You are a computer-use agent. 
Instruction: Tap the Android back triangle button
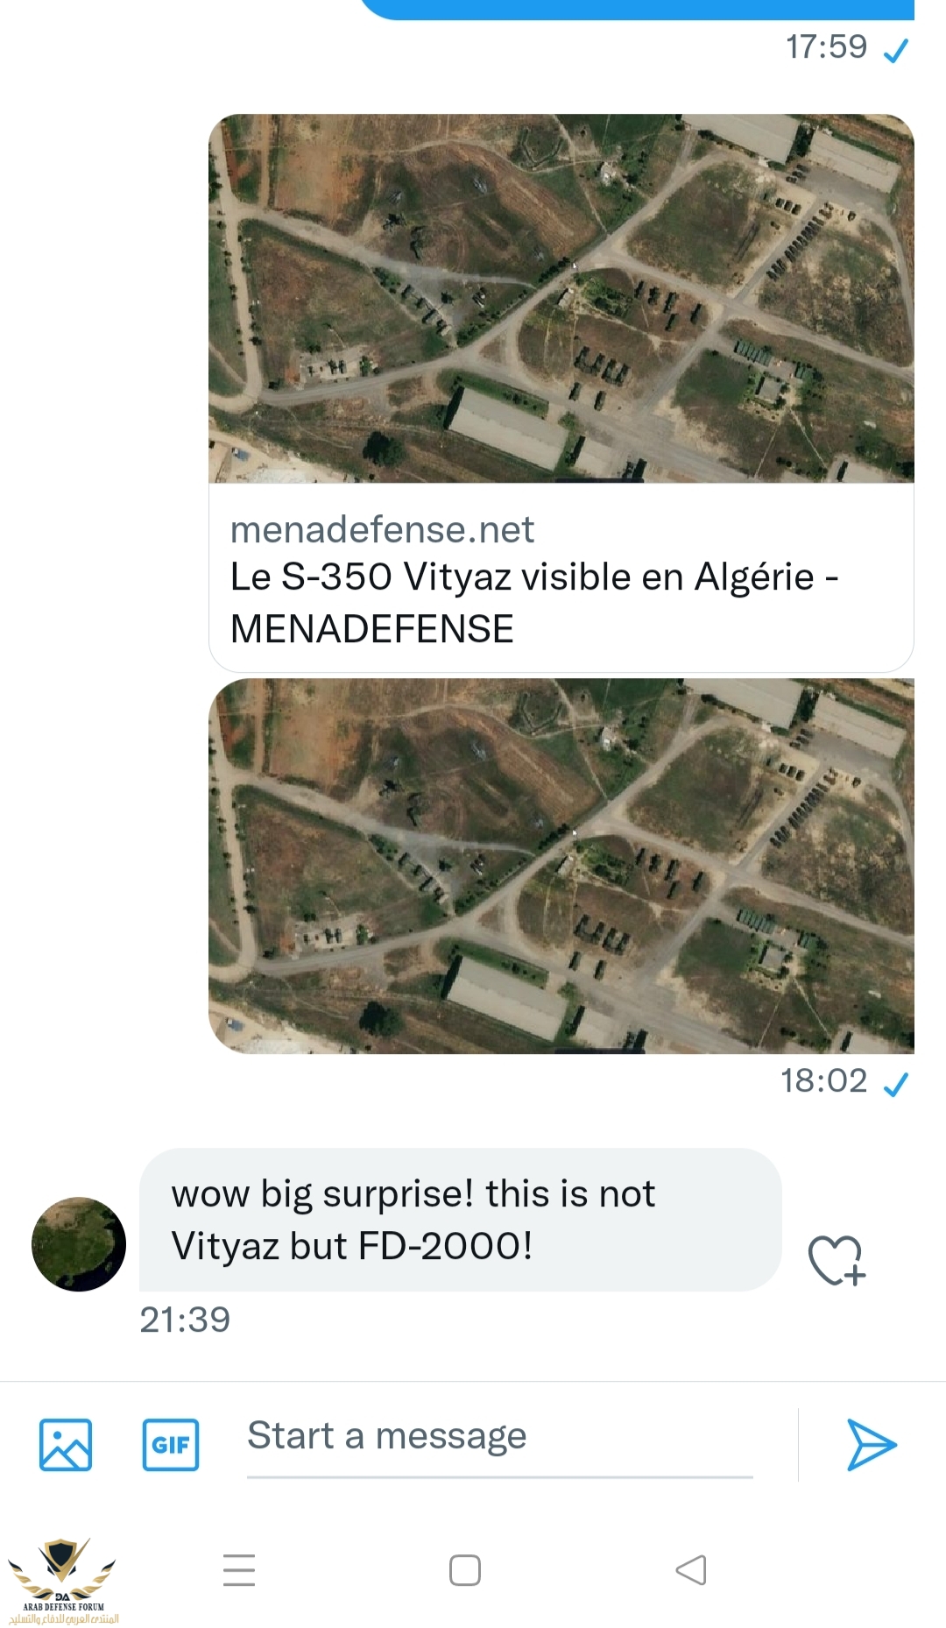(x=691, y=1570)
